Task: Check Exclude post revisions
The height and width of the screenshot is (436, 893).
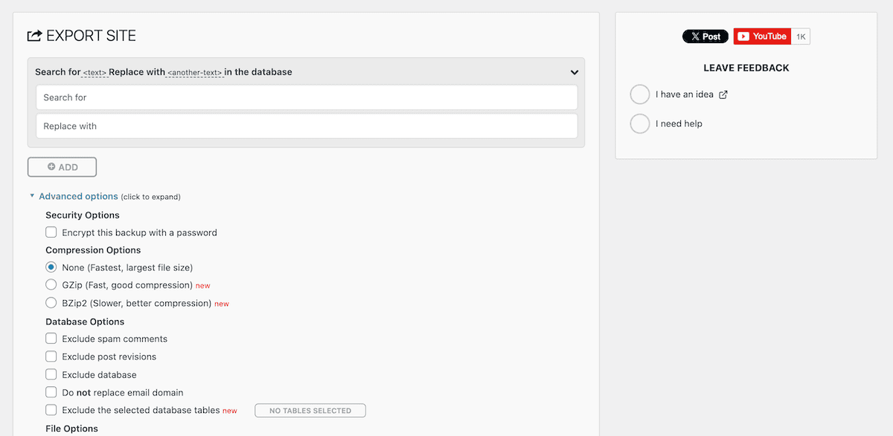Action: pyautogui.click(x=51, y=357)
